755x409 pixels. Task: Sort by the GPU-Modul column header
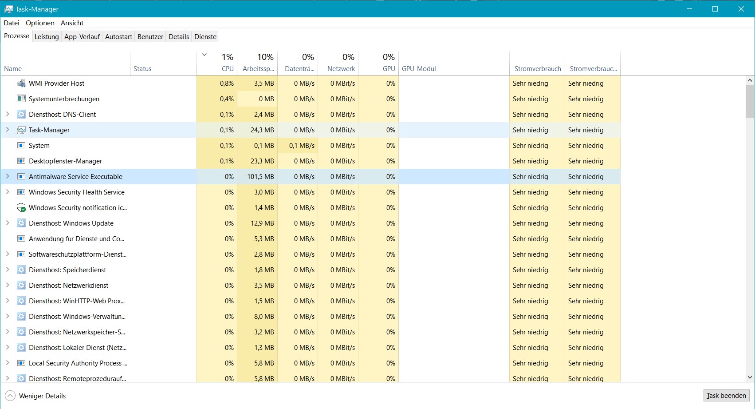pyautogui.click(x=454, y=63)
